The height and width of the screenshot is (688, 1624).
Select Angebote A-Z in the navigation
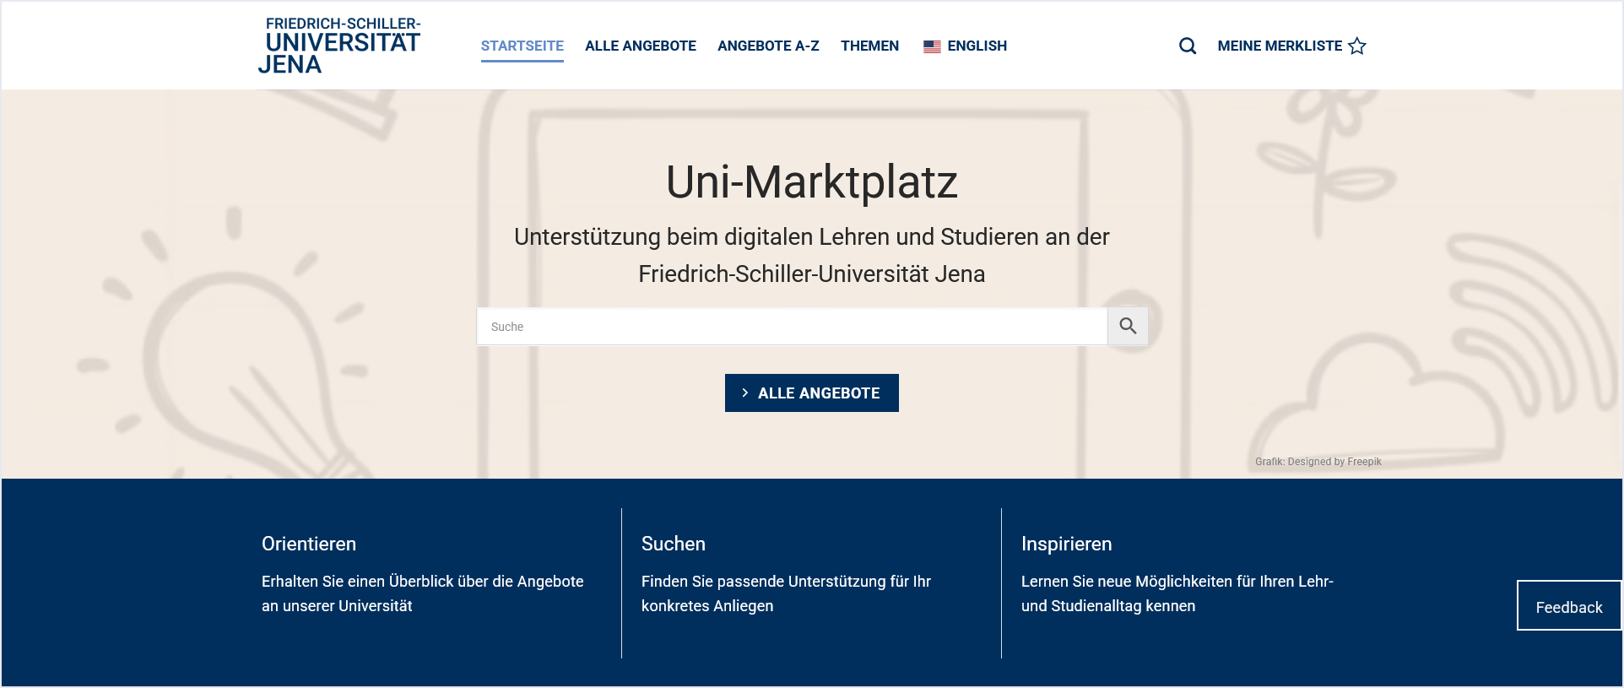(x=768, y=46)
